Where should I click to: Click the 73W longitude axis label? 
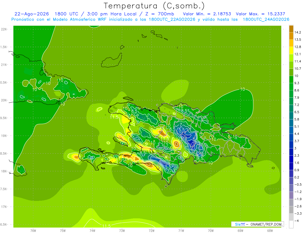122,231
